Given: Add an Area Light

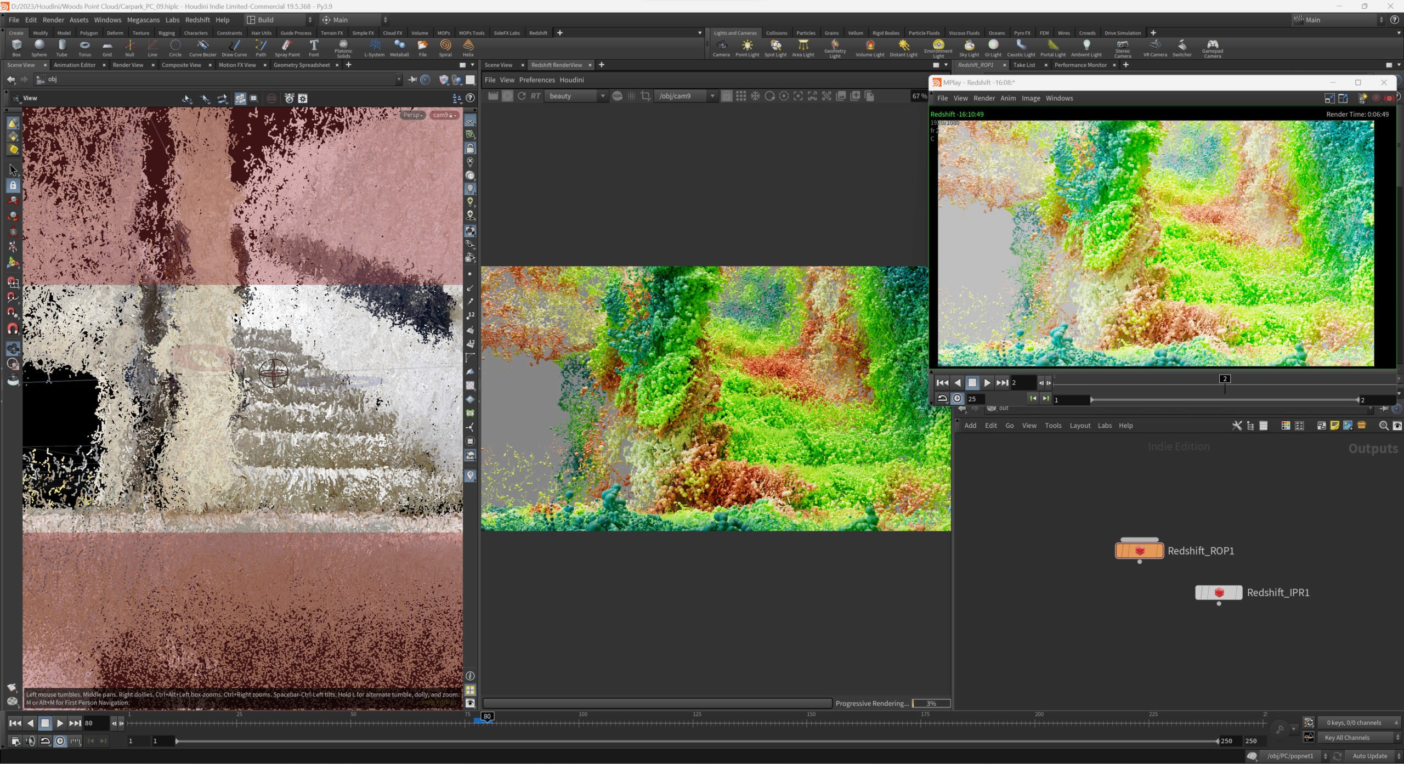Looking at the screenshot, I should [x=803, y=48].
